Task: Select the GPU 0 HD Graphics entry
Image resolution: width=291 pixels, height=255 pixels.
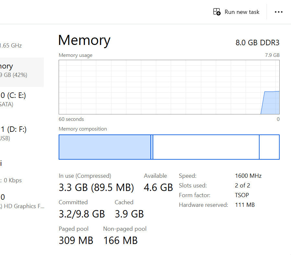Action: point(19,201)
